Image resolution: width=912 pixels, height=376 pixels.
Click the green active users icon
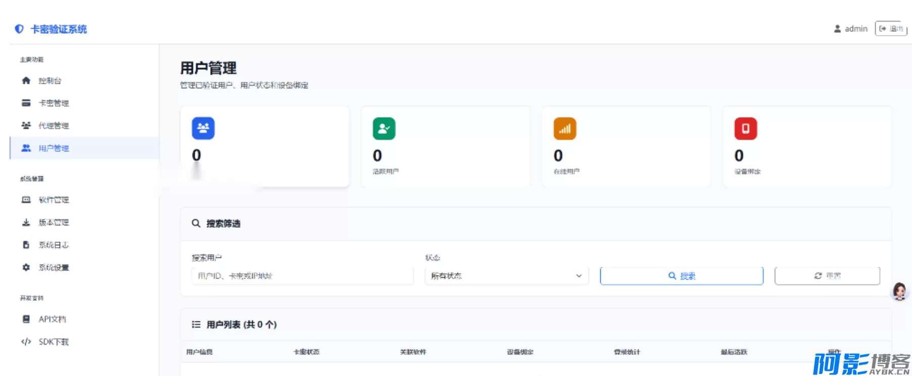384,129
